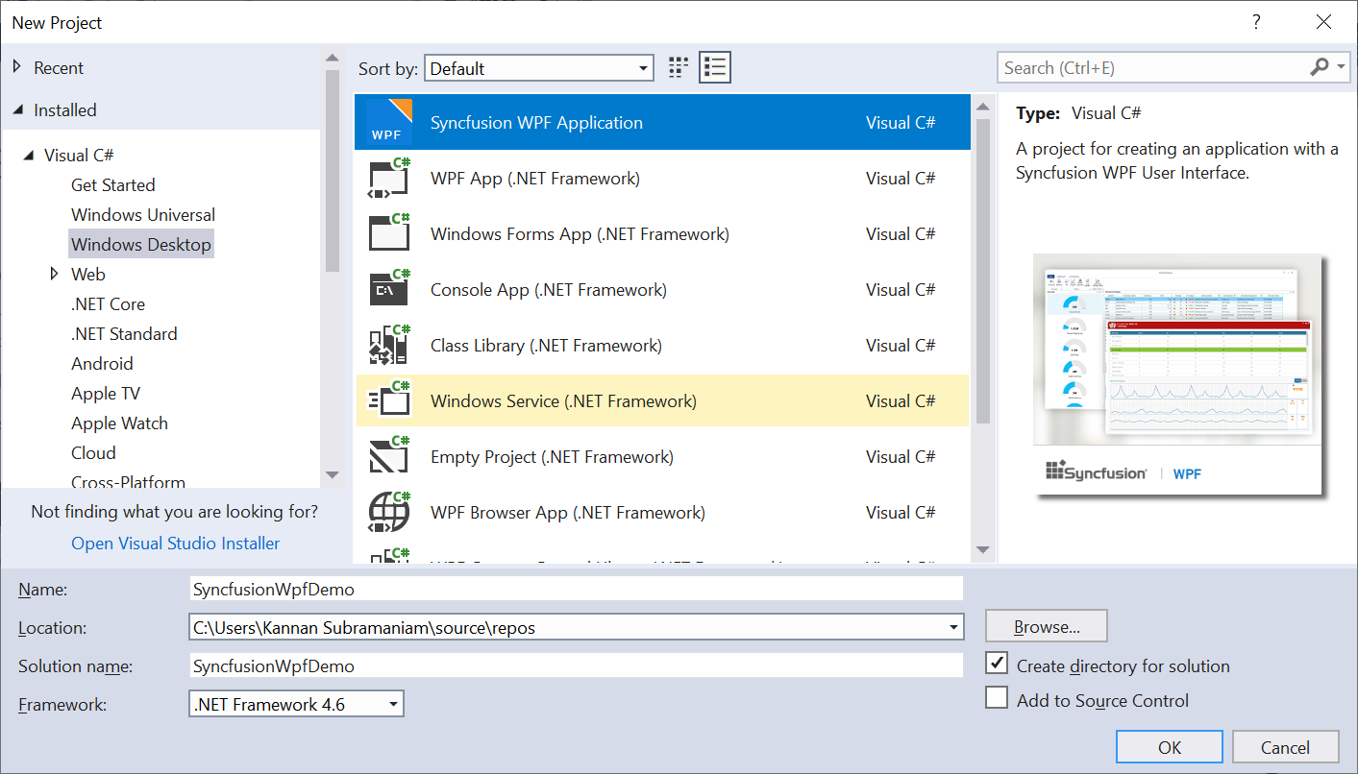
Task: Expand the Web tree node
Action: 55,275
